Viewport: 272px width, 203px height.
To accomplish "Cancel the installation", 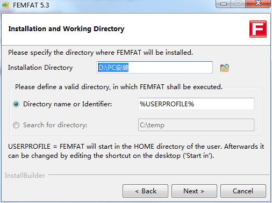I will [243, 191].
